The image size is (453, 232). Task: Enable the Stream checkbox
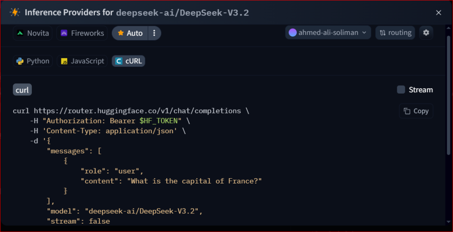coord(401,90)
